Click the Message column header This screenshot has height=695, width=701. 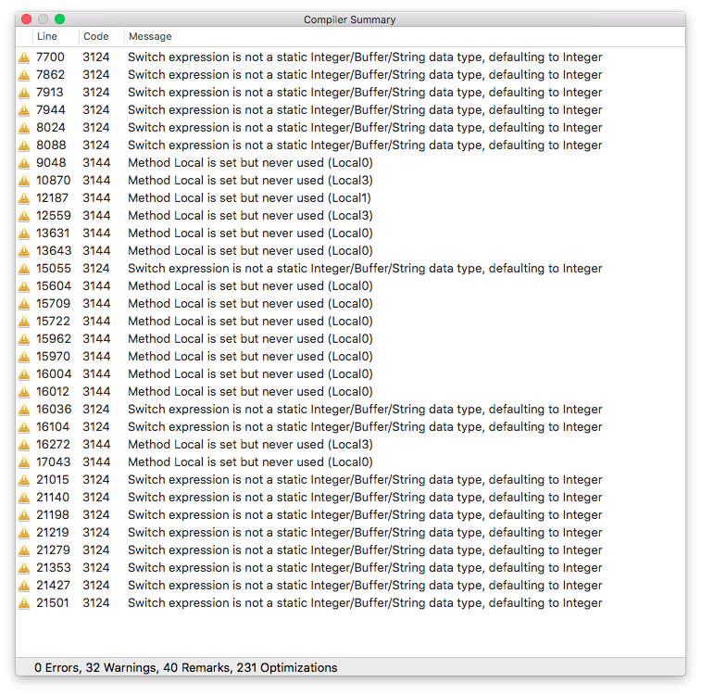[150, 36]
